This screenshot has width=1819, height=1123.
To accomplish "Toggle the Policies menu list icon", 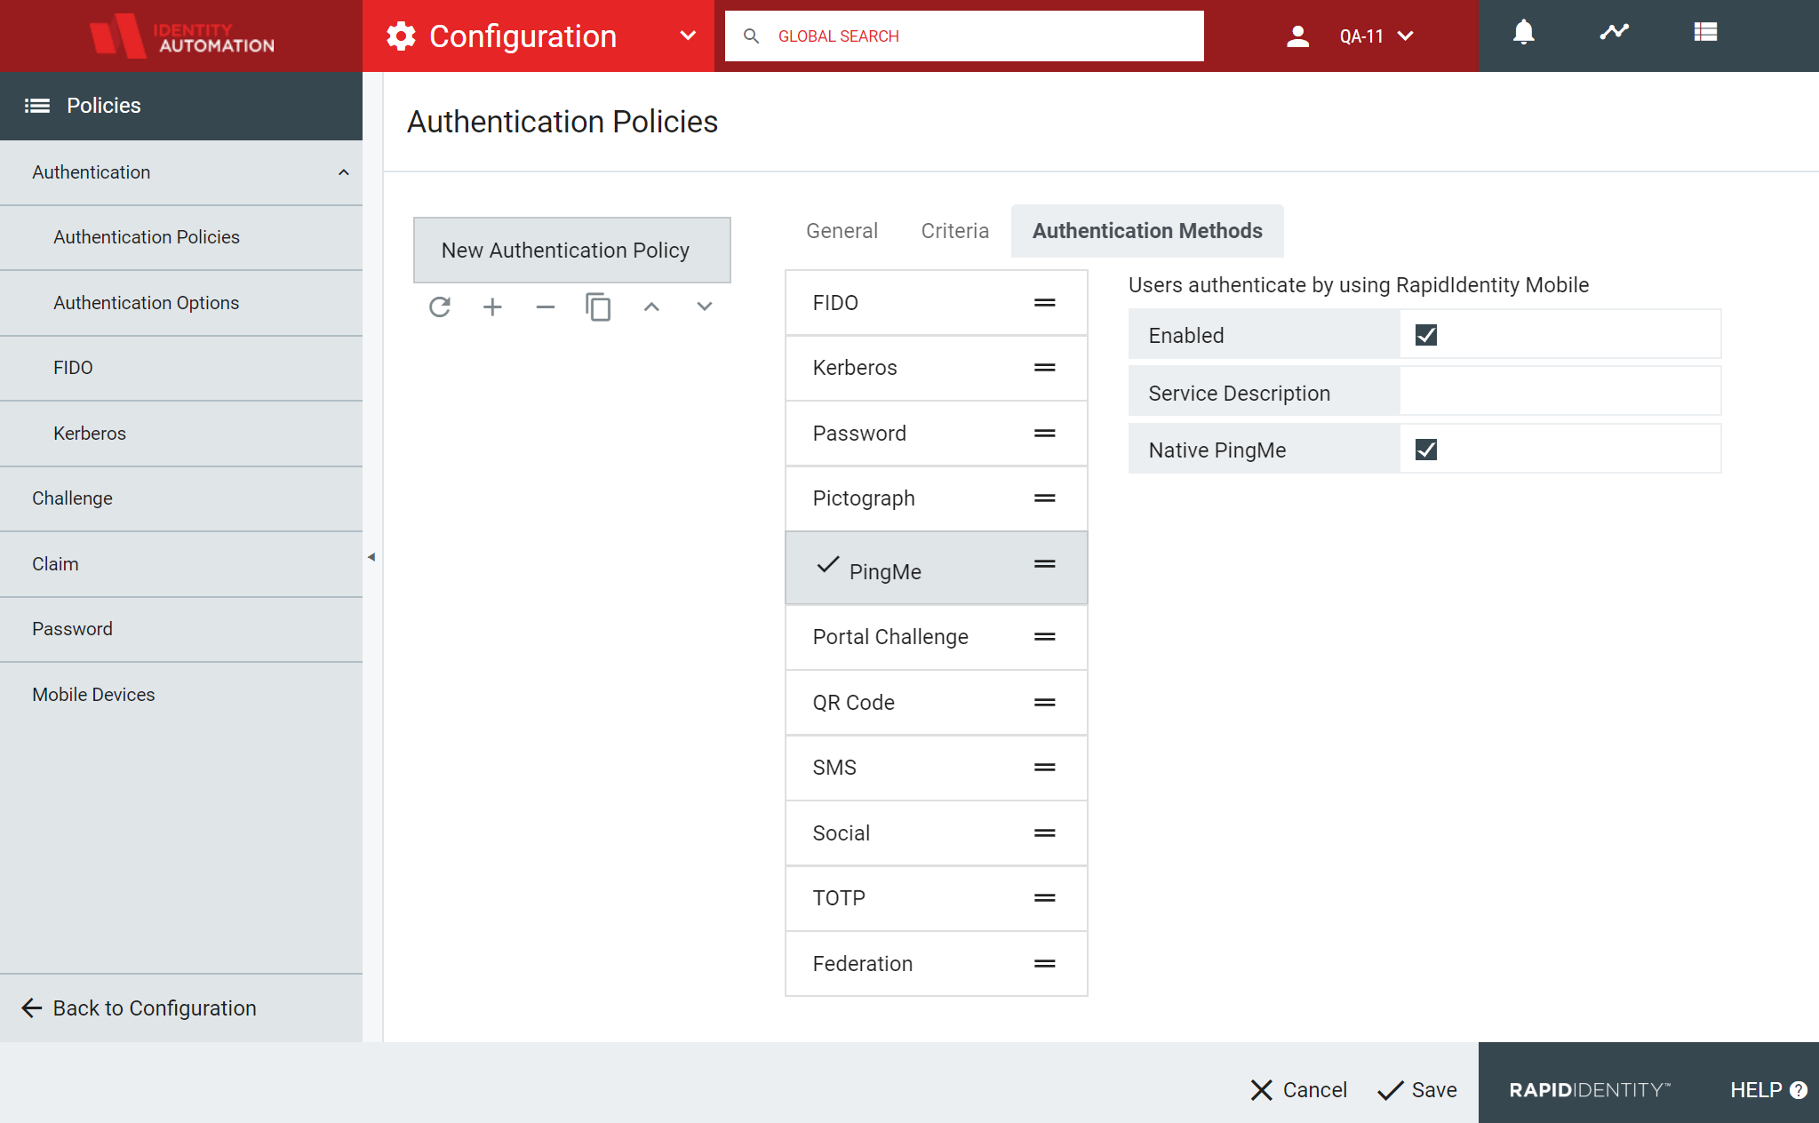I will click(36, 106).
